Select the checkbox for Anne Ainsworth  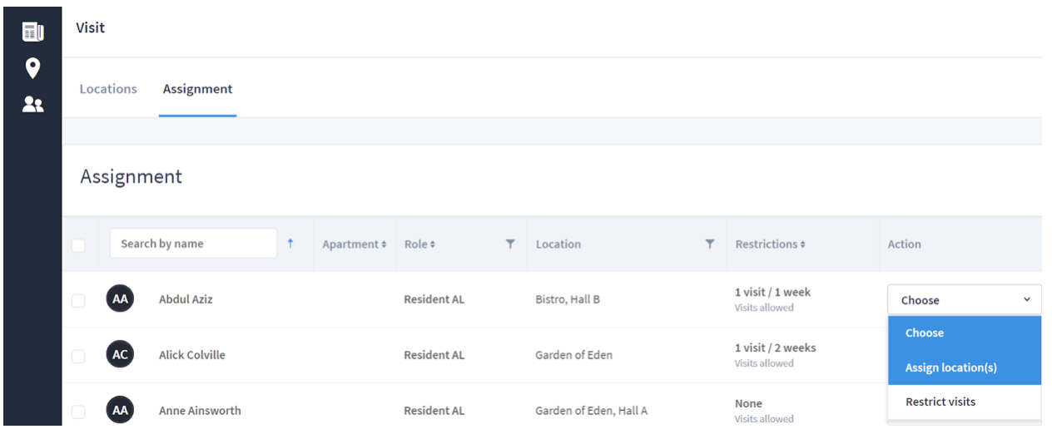tap(78, 412)
